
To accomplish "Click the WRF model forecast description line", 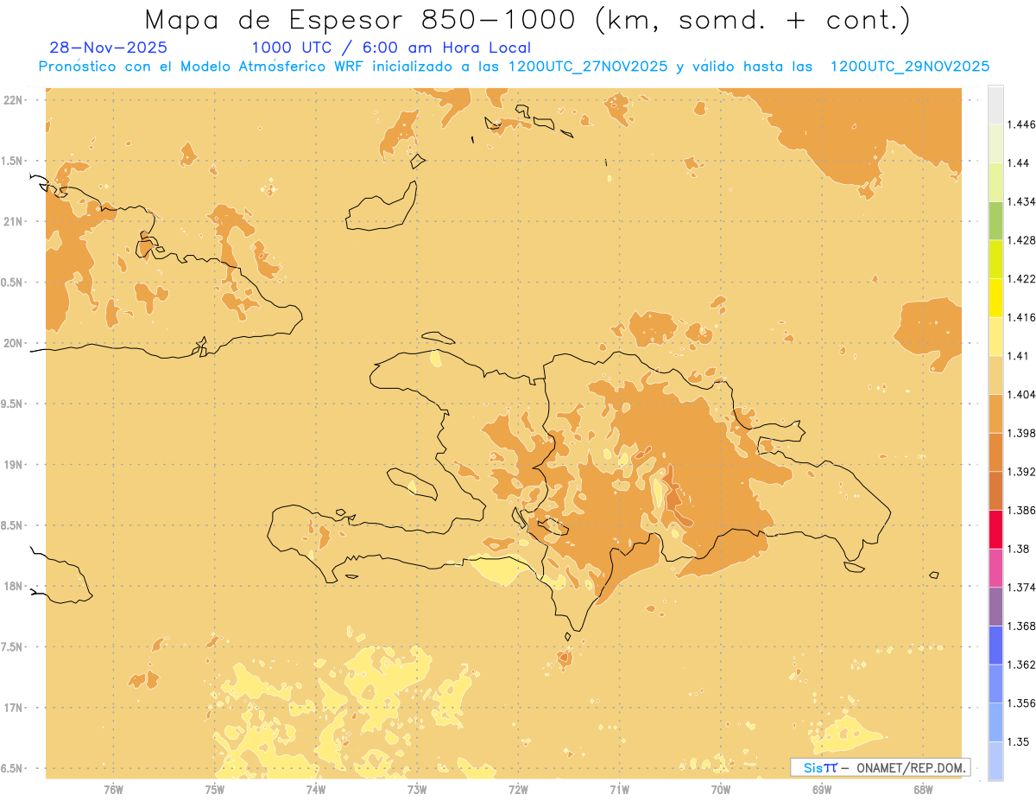I will (514, 67).
